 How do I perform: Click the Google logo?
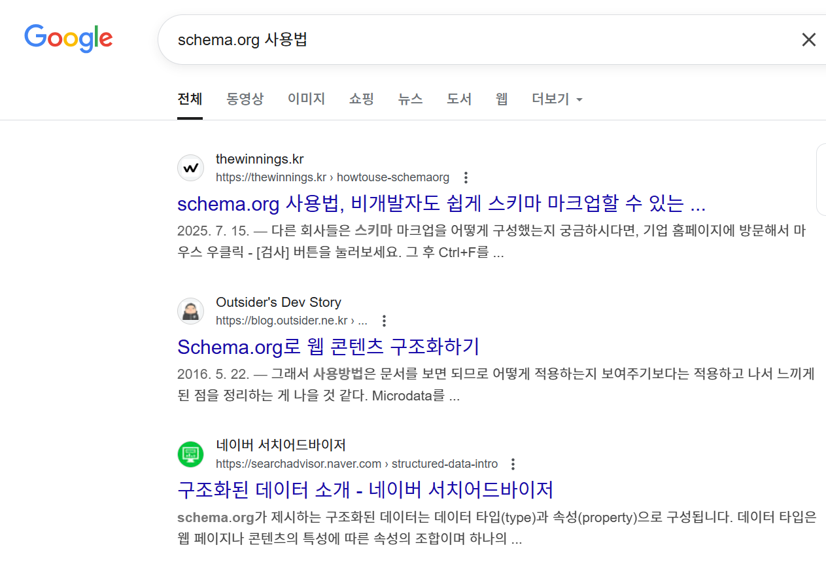[69, 39]
